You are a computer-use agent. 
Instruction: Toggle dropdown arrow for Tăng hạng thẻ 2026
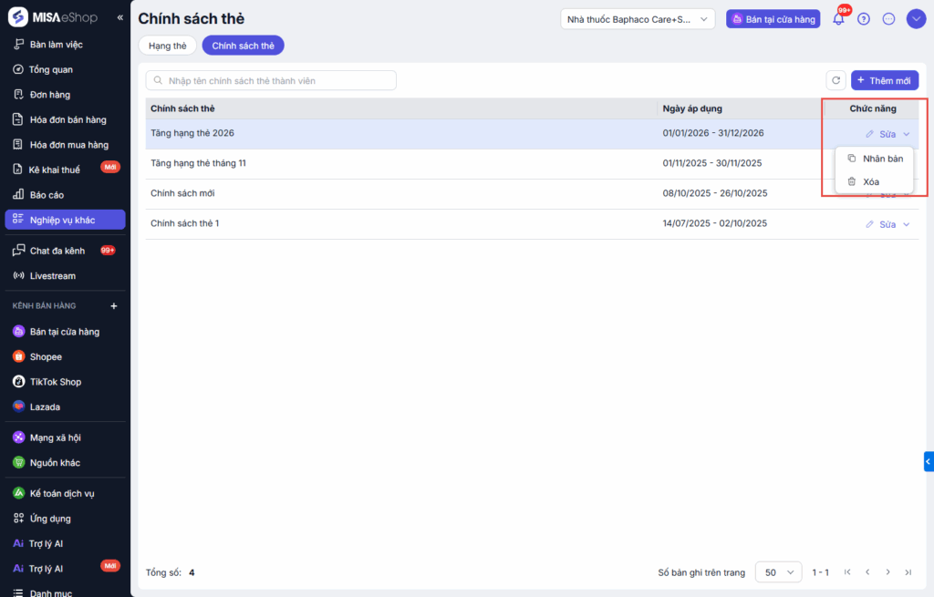click(x=907, y=134)
